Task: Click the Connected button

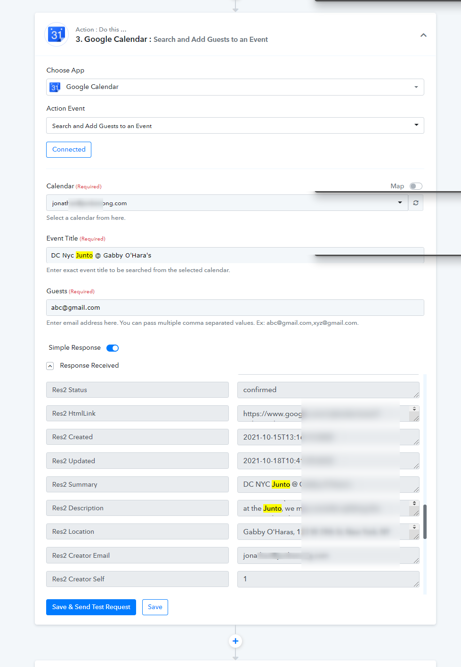Action: [x=69, y=150]
